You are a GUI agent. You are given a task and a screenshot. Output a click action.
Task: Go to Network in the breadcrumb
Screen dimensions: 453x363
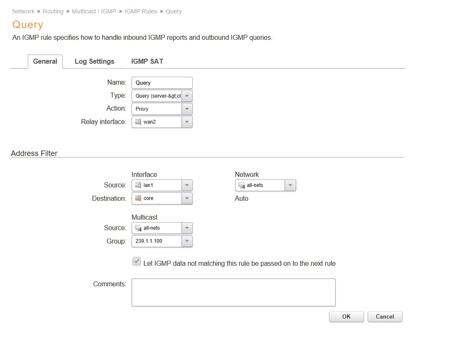(x=23, y=11)
